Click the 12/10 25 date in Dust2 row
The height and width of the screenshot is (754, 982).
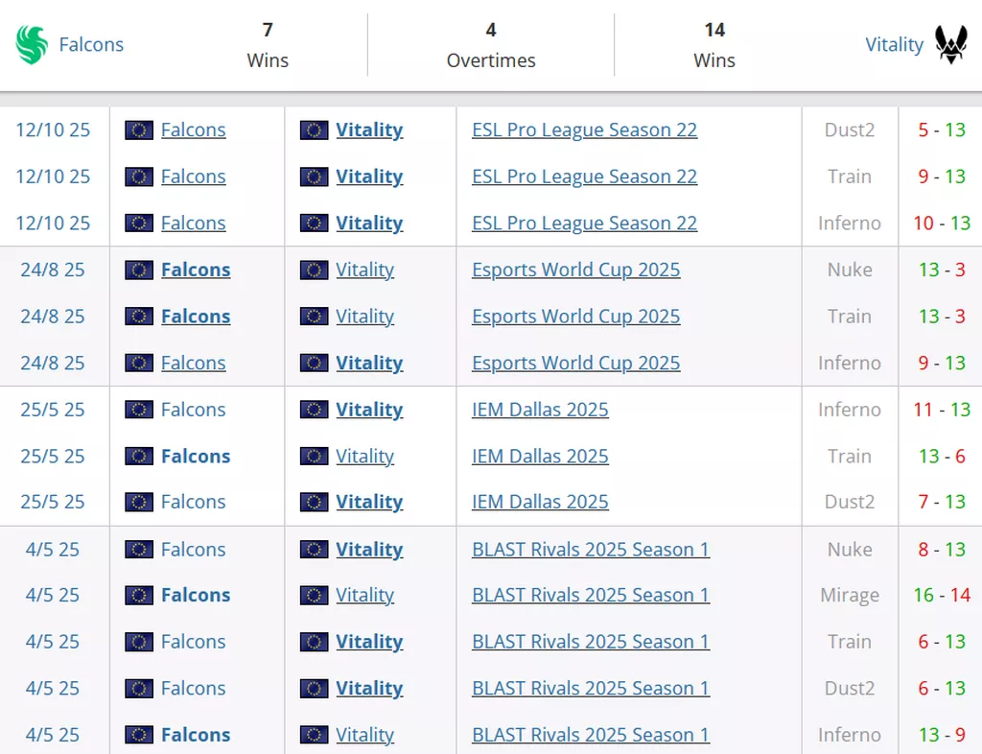(53, 130)
